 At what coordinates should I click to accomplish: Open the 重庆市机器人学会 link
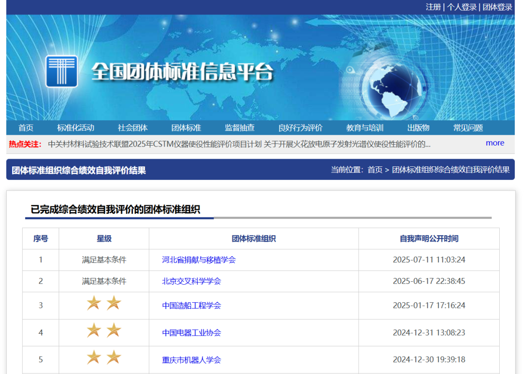click(x=192, y=360)
